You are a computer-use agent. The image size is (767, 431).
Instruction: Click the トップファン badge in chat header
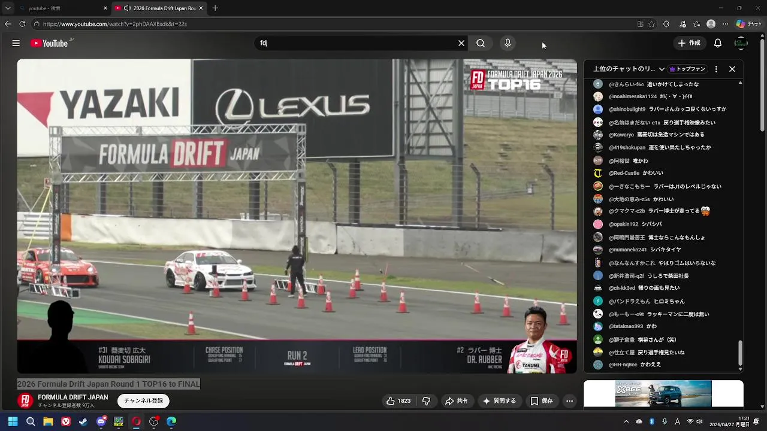tap(687, 69)
